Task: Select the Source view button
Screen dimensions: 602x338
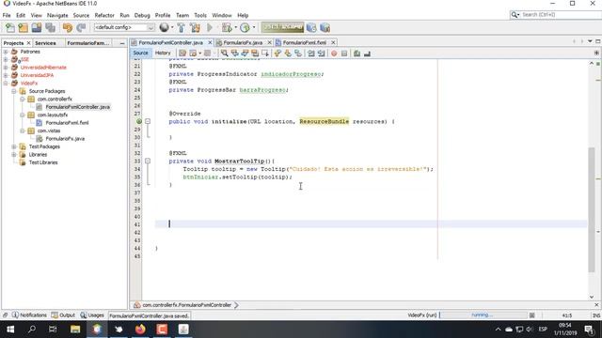Action: tap(140, 53)
